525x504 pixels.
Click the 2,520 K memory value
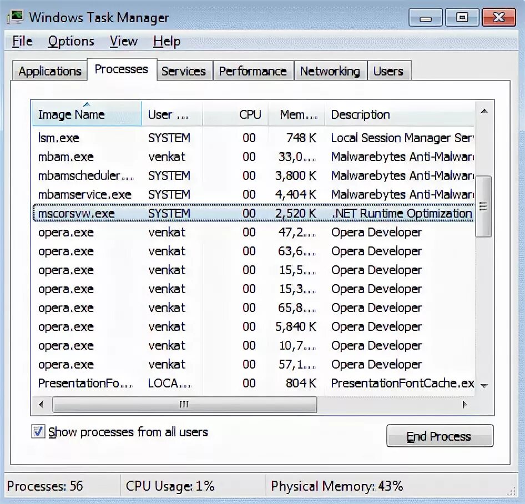coord(296,213)
